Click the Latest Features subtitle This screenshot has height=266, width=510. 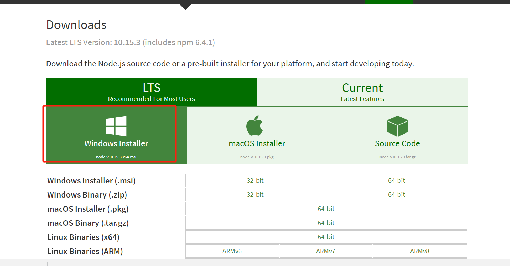(362, 99)
